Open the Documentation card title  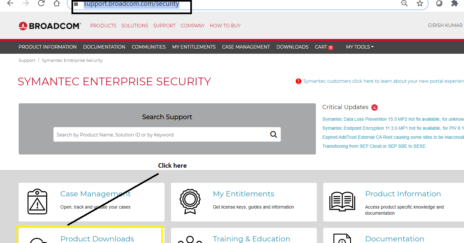click(x=395, y=239)
